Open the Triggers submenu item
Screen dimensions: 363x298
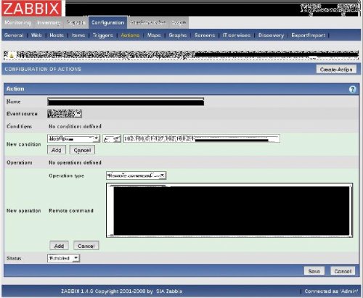click(103, 36)
